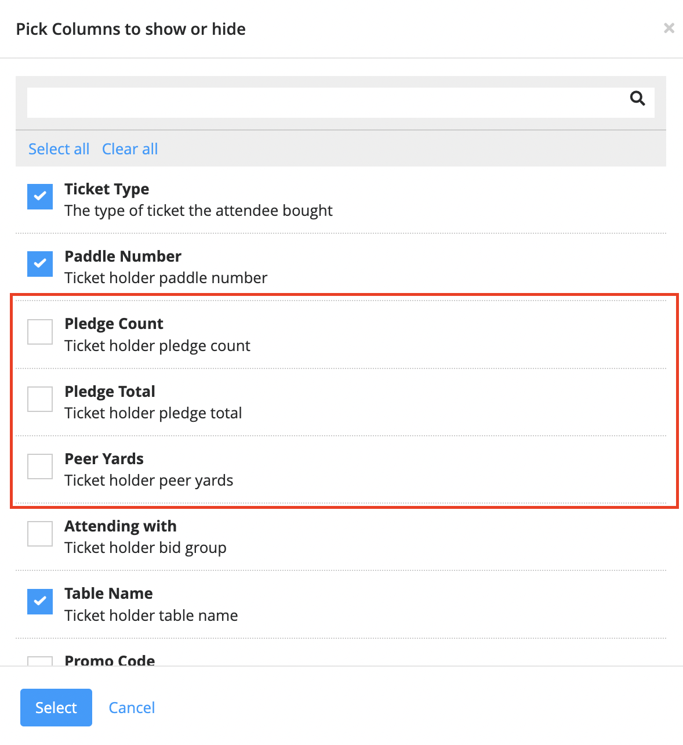
Task: Click the Select all link
Action: [x=59, y=149]
